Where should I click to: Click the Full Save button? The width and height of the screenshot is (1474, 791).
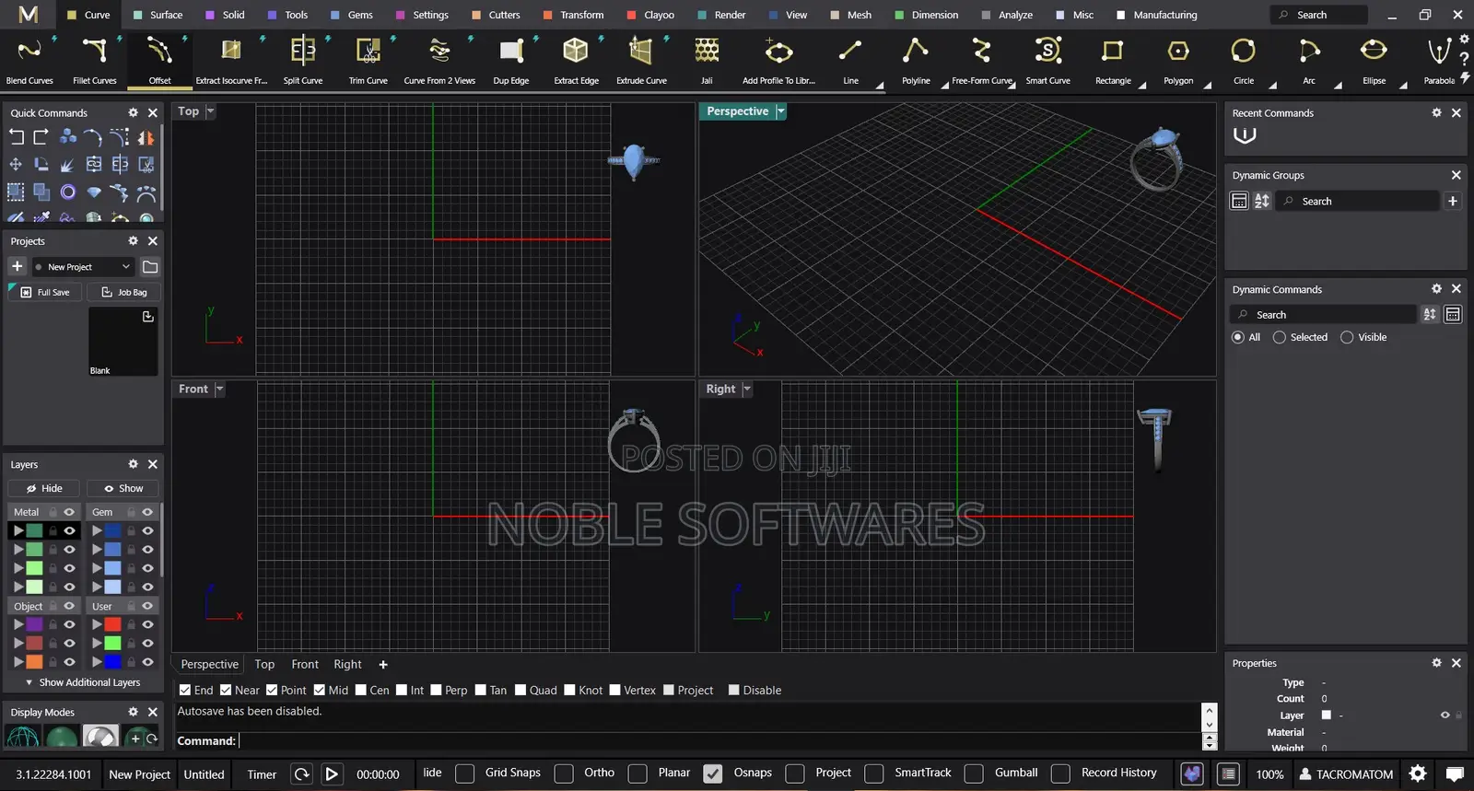(45, 292)
